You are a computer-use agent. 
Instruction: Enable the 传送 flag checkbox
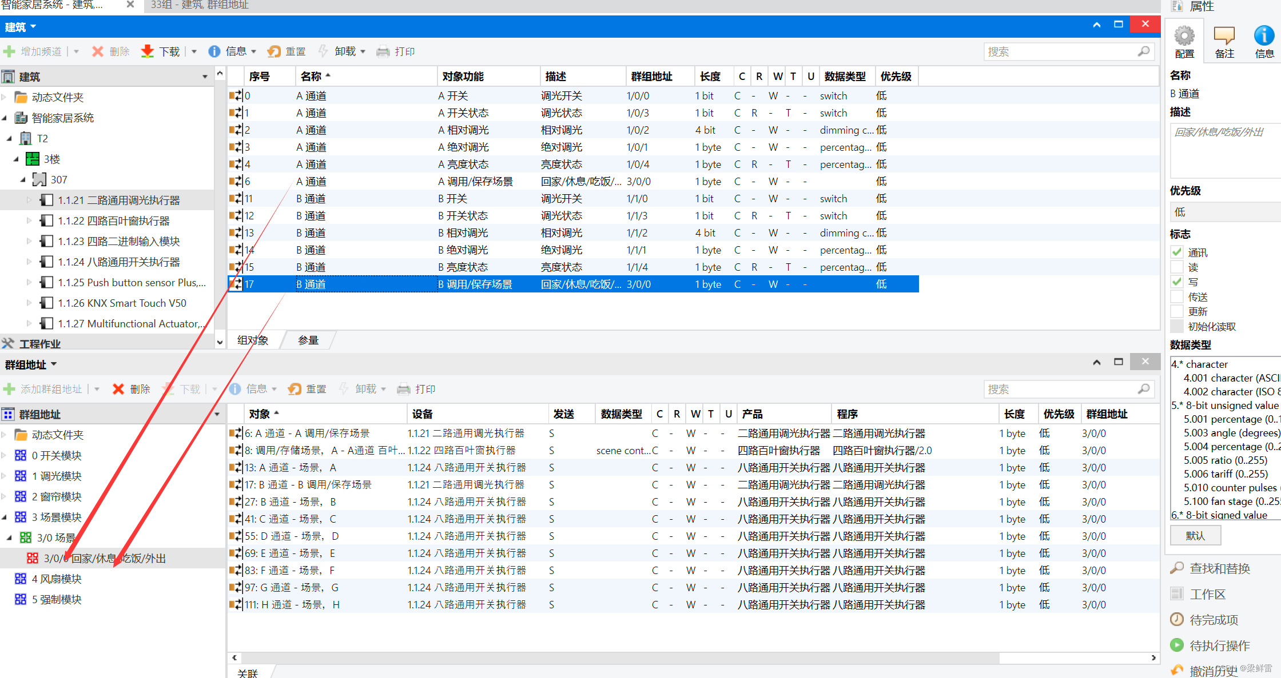click(1177, 296)
